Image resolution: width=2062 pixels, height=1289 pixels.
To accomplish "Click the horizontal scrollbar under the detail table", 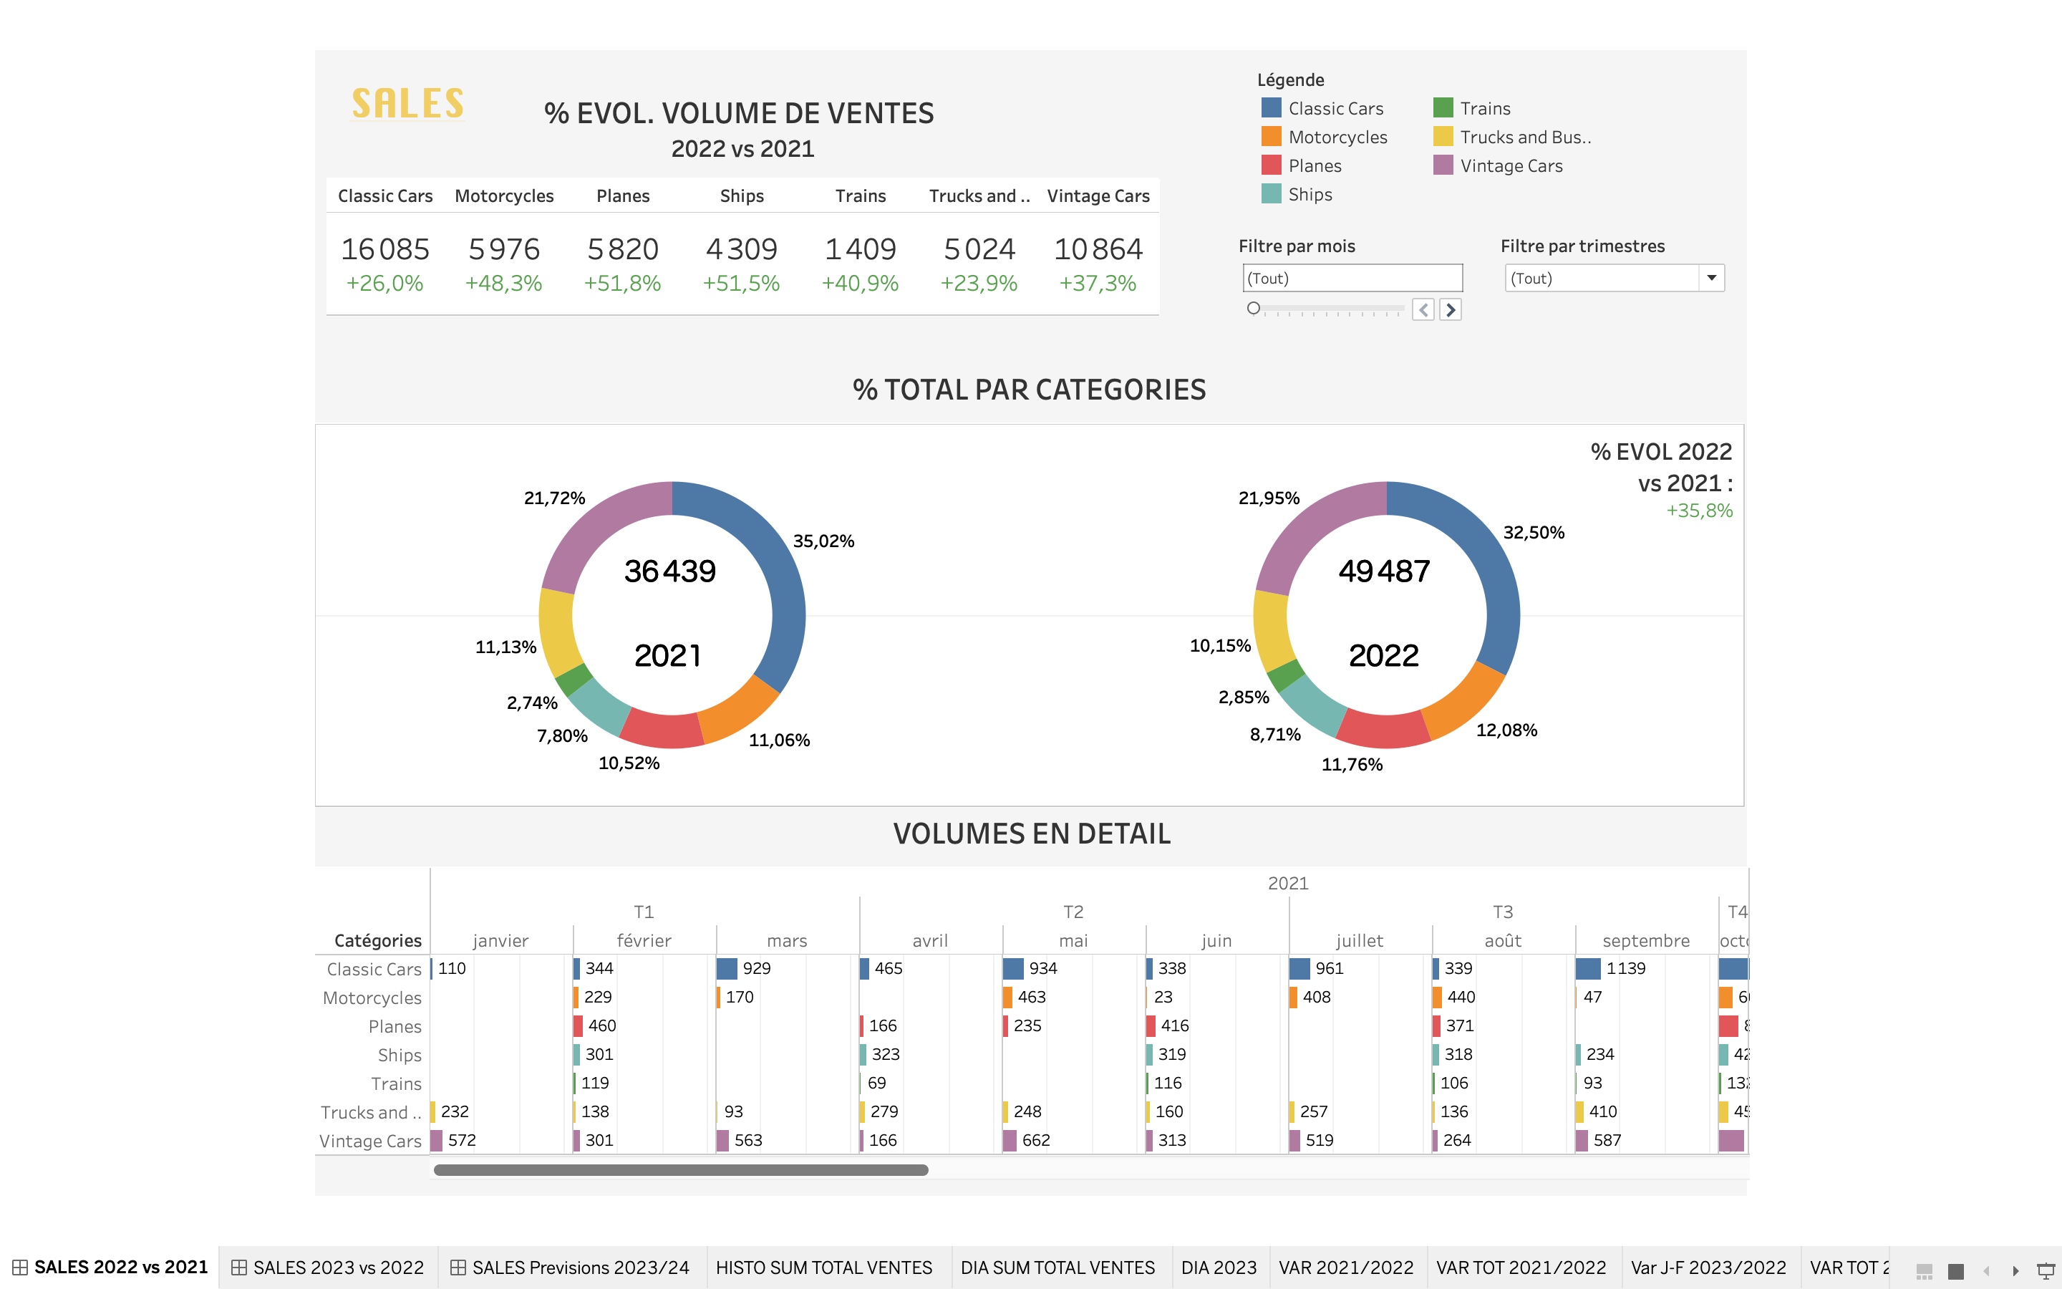I will (680, 1169).
